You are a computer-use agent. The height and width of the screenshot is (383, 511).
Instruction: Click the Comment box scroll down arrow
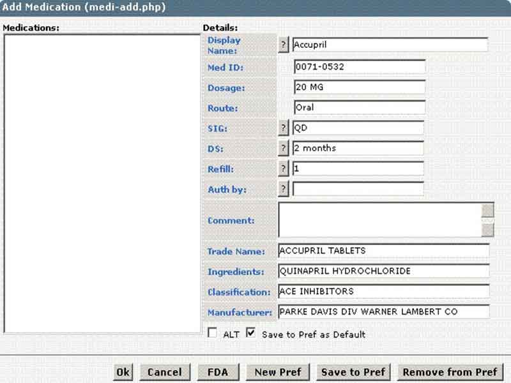click(x=487, y=230)
